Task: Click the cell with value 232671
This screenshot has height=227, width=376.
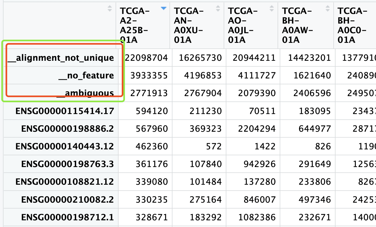Action: pos(308,217)
